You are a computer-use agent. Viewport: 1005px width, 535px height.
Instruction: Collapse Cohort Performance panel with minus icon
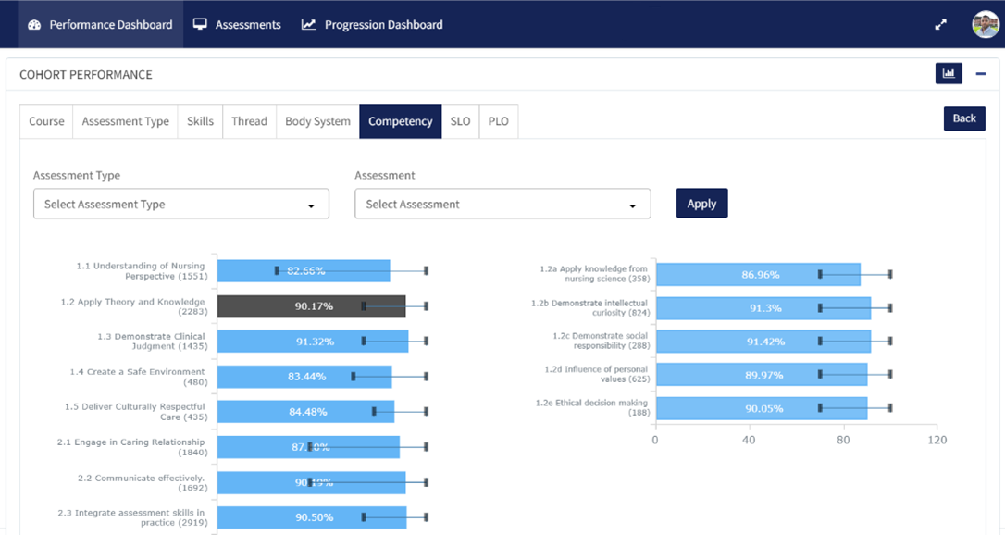981,74
